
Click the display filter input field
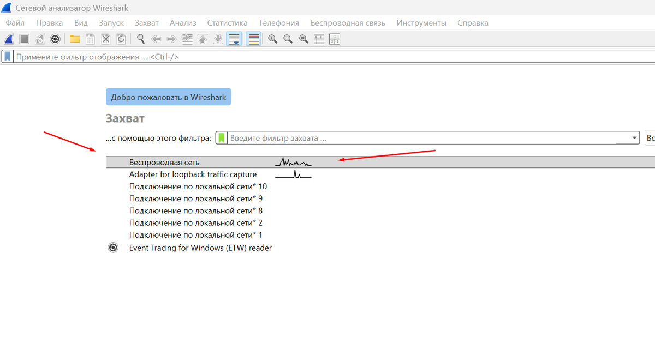point(334,57)
